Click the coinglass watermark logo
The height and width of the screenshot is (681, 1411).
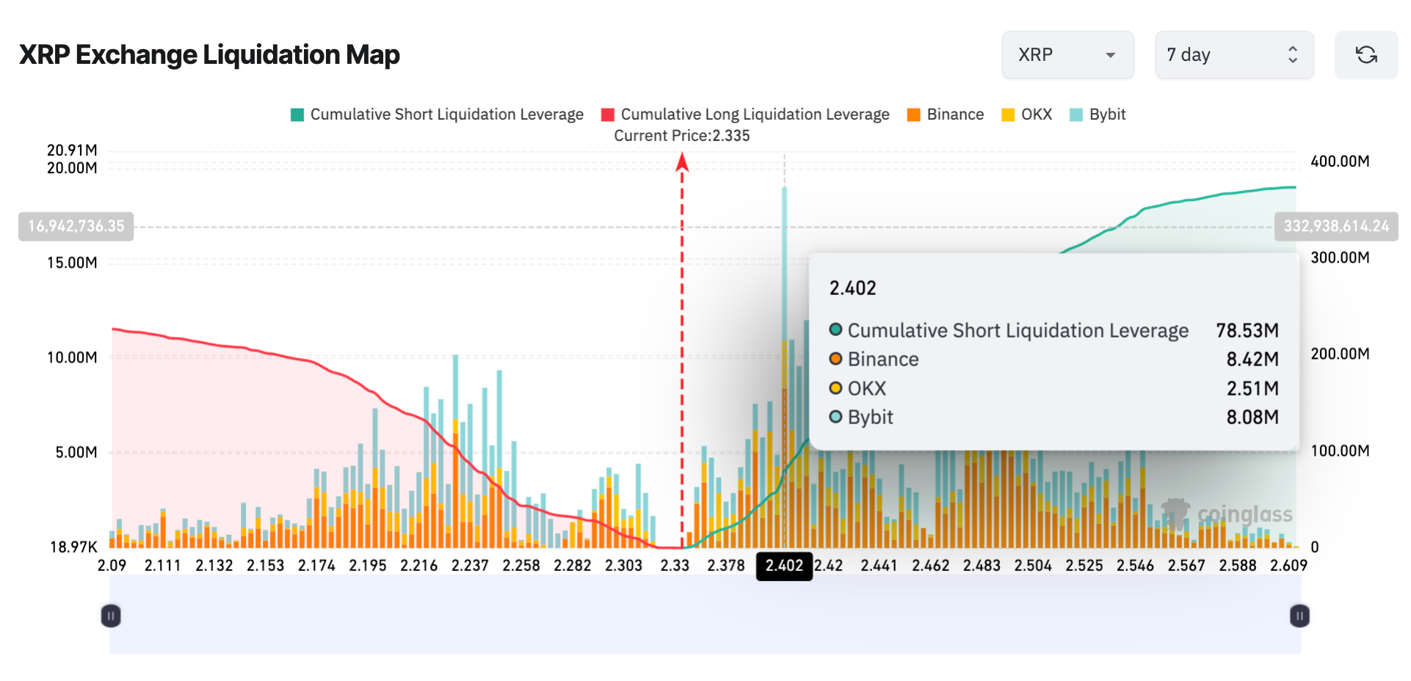pyautogui.click(x=1227, y=514)
